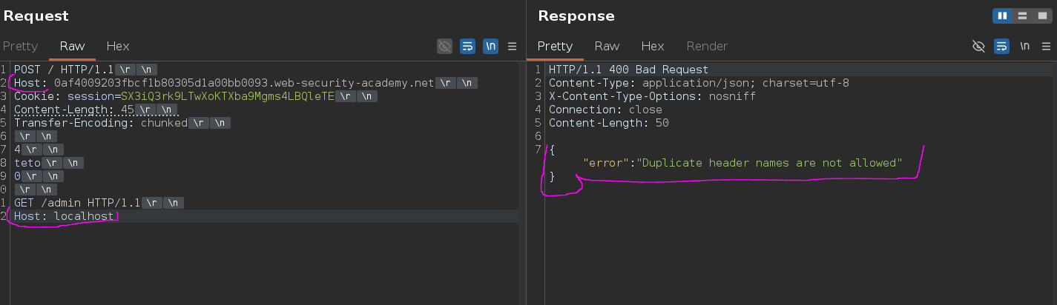Click the Host web-security-academy.net header line
The height and width of the screenshot is (305, 1057).
[223, 83]
